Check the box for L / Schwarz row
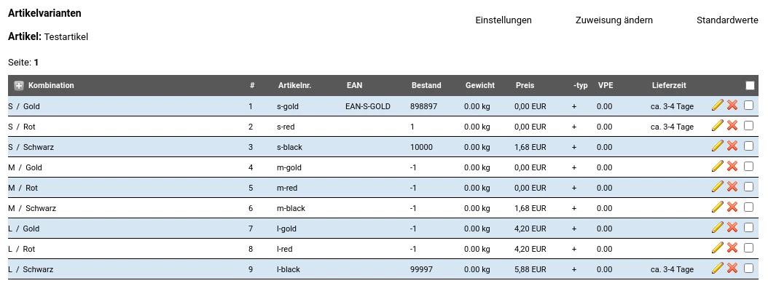The image size is (768, 286). pos(748,268)
